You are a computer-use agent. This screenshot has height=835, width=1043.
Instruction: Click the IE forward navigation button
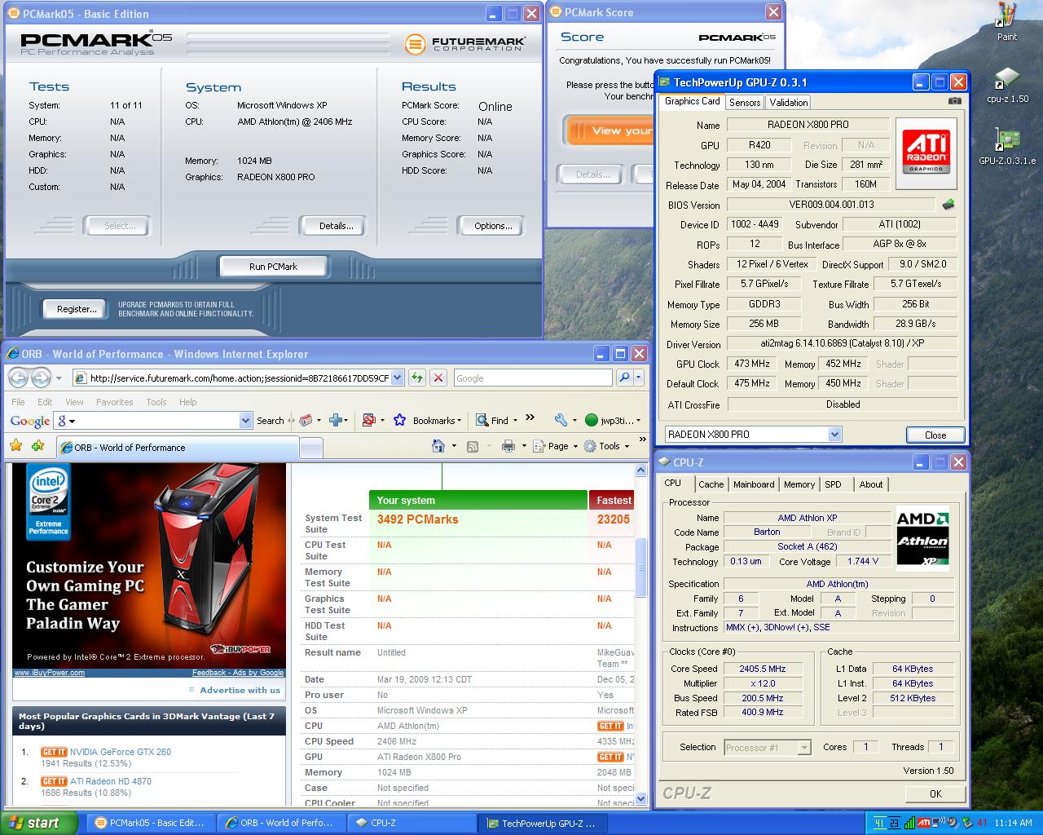[x=40, y=378]
